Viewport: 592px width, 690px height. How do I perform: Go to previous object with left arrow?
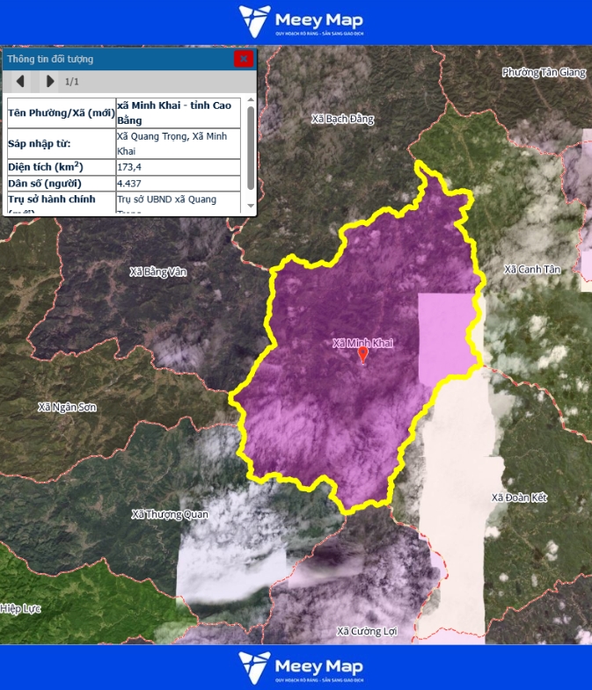click(20, 82)
